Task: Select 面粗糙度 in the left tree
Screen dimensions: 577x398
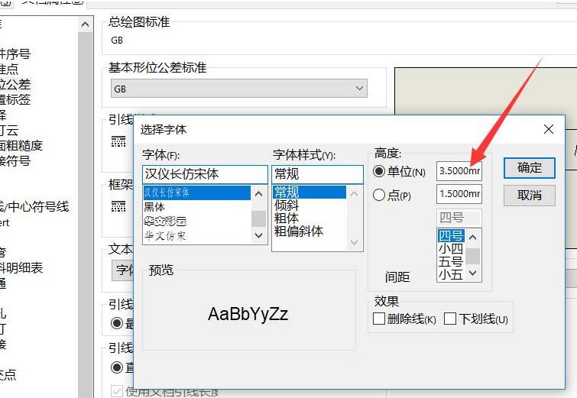Action: [x=21, y=146]
